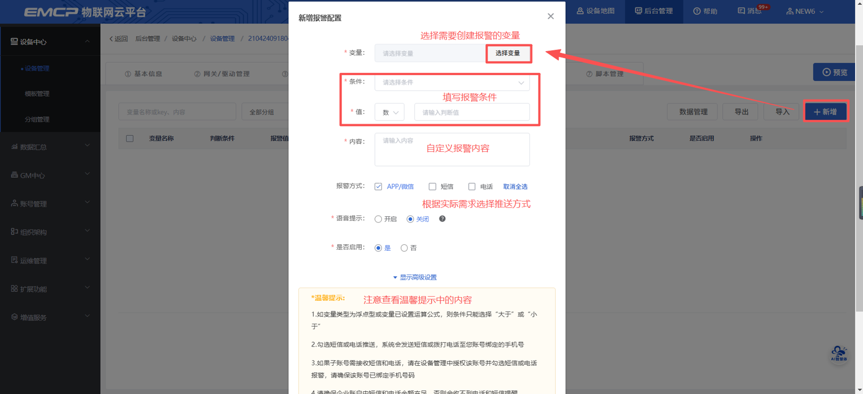The height and width of the screenshot is (394, 863).
Task: Click the 取消全选 link
Action: click(515, 186)
